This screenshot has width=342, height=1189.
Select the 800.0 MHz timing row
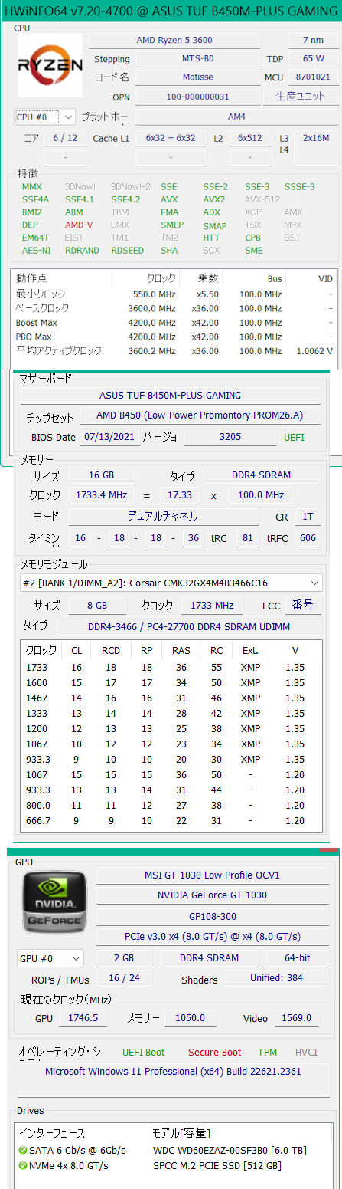[x=171, y=805]
